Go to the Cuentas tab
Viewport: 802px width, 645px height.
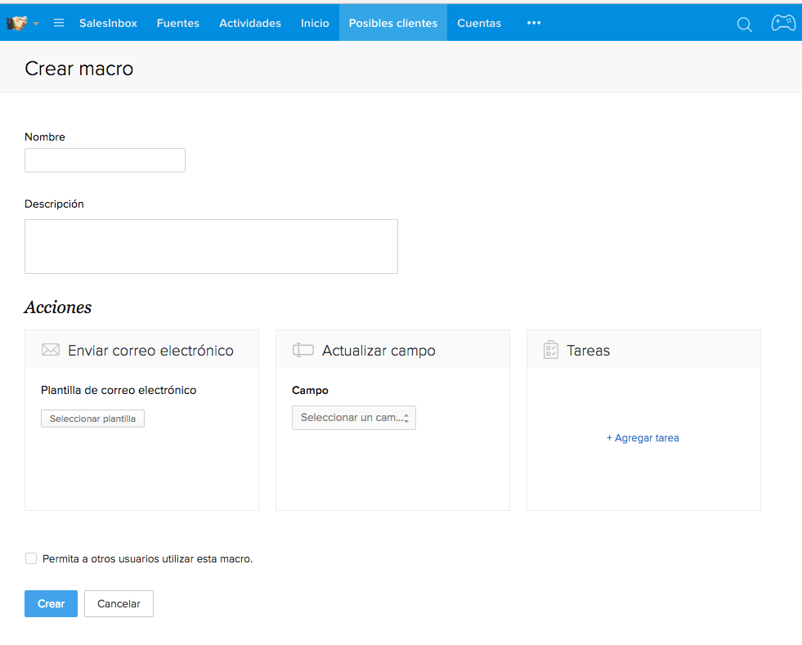pos(479,23)
